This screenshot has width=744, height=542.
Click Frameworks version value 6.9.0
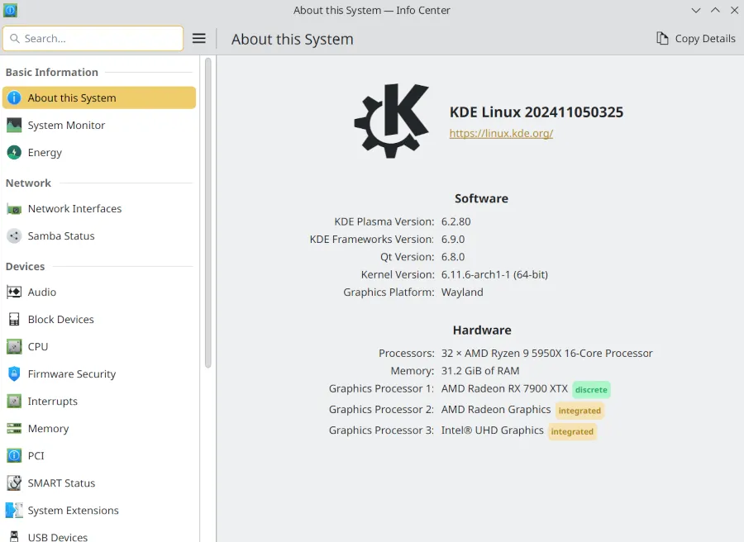[x=453, y=239]
